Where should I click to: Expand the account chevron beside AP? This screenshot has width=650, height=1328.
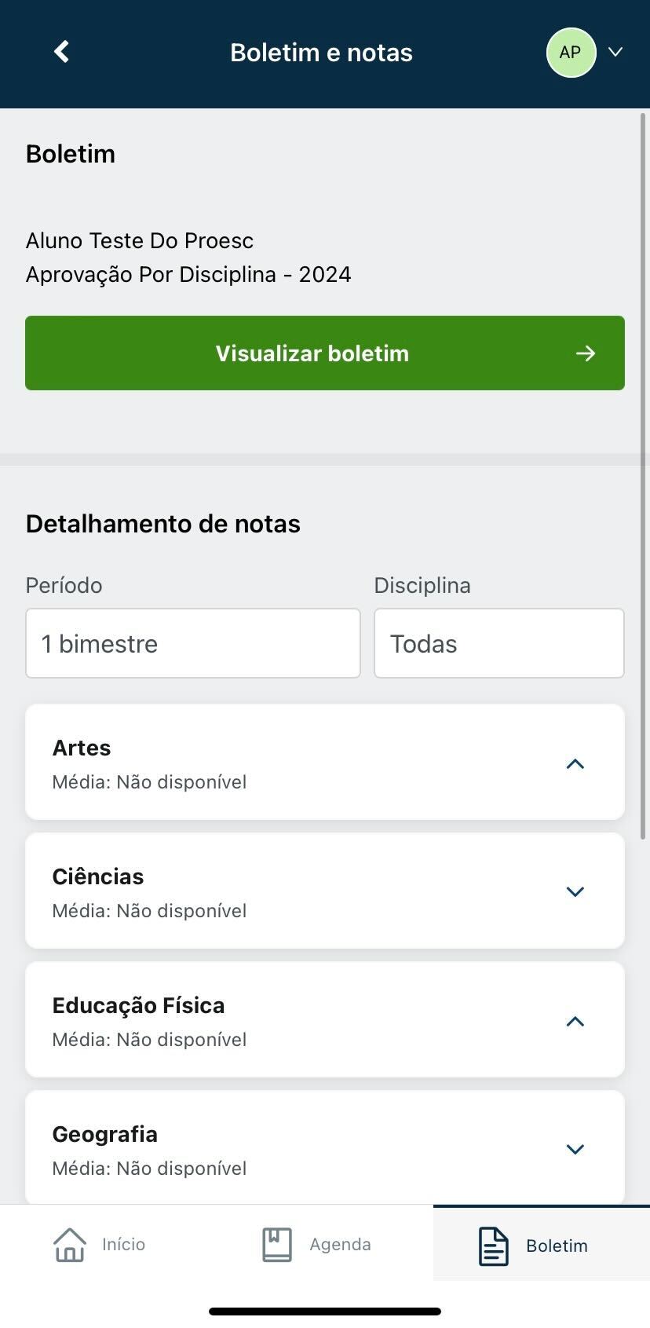tap(615, 52)
